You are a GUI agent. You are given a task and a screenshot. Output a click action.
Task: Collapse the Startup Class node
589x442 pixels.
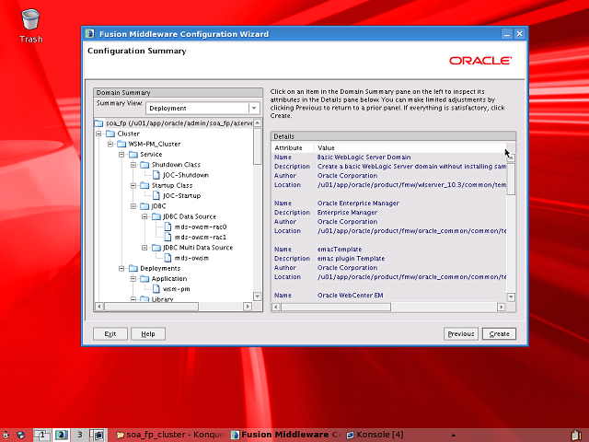[133, 185]
